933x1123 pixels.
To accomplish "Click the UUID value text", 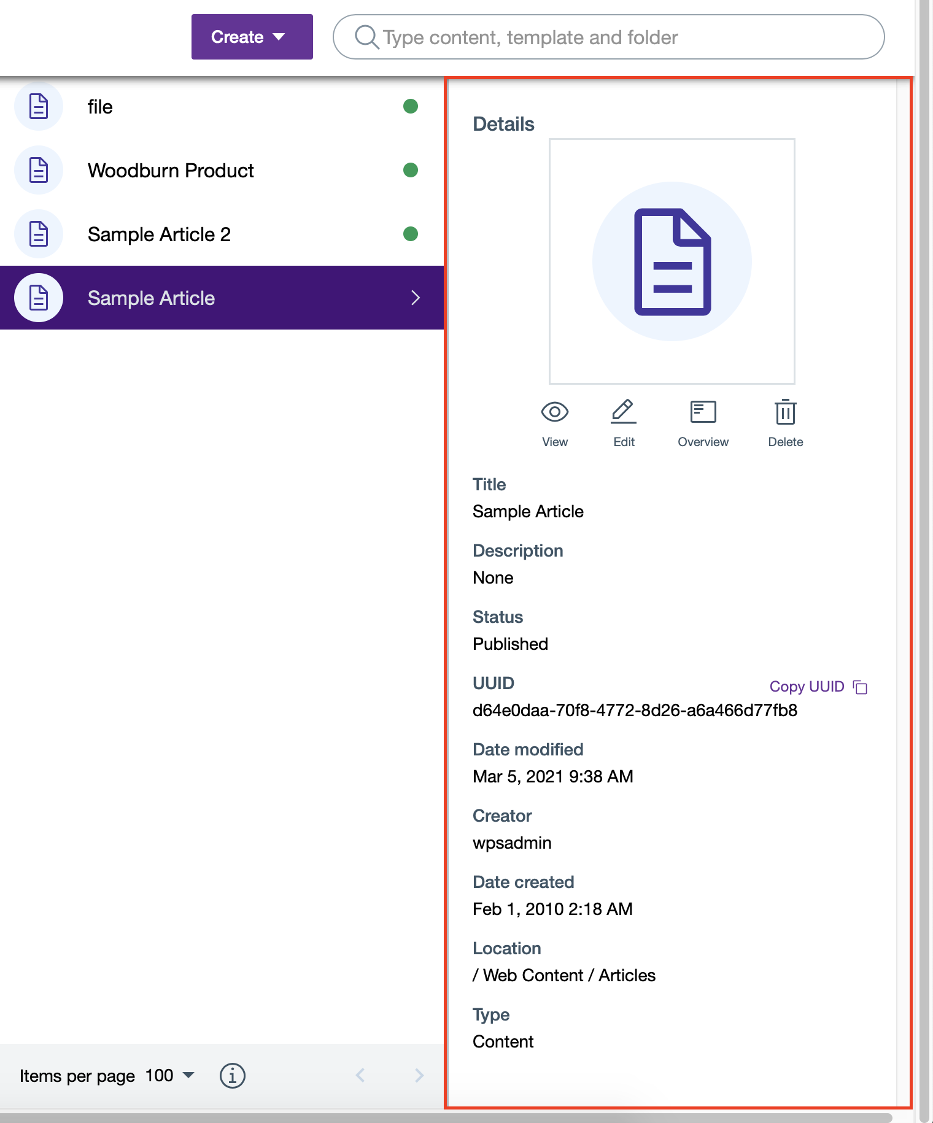I will (x=635, y=711).
